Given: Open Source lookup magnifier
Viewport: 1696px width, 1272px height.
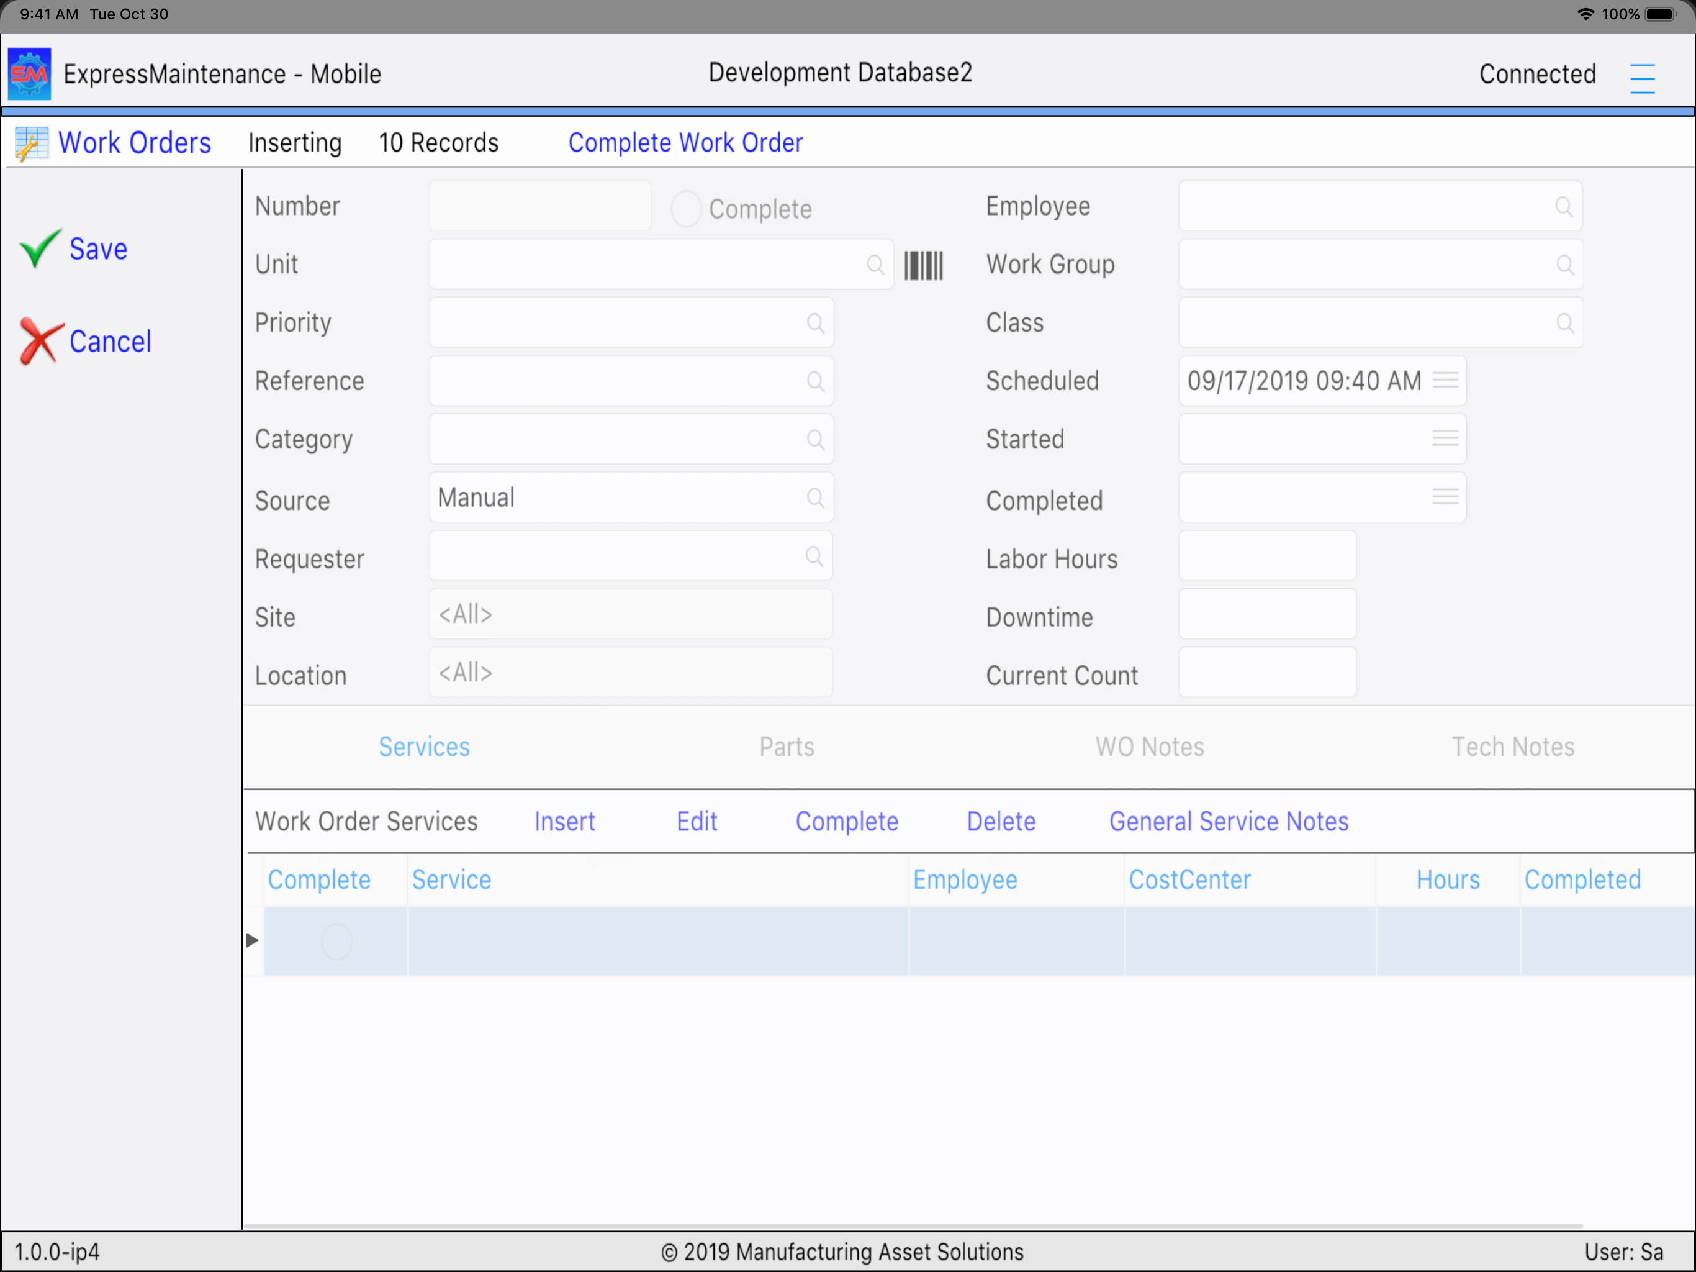Looking at the screenshot, I should 815,498.
